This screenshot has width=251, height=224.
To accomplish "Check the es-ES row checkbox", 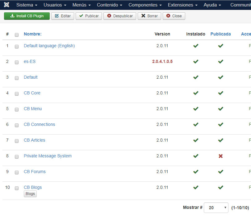I will [x=17, y=62].
